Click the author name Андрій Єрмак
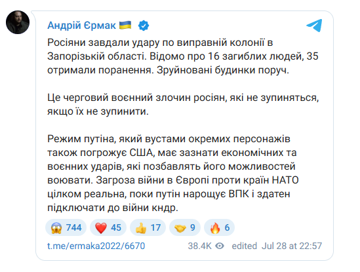 click(81, 26)
